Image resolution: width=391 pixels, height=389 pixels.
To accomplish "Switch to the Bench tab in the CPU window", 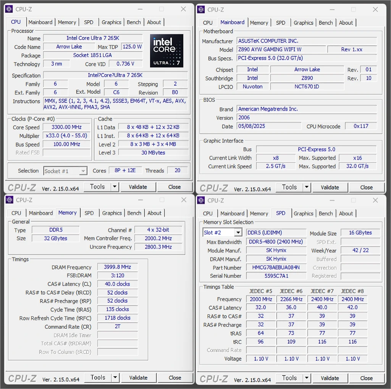I will (134, 22).
